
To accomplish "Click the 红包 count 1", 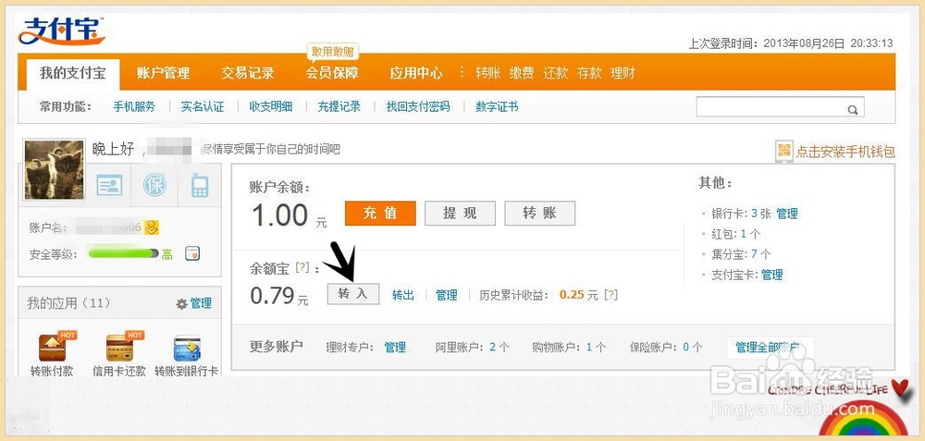I will 744,234.
